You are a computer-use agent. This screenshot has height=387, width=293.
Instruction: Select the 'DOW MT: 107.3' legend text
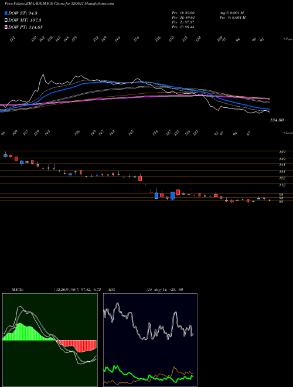coord(25,21)
